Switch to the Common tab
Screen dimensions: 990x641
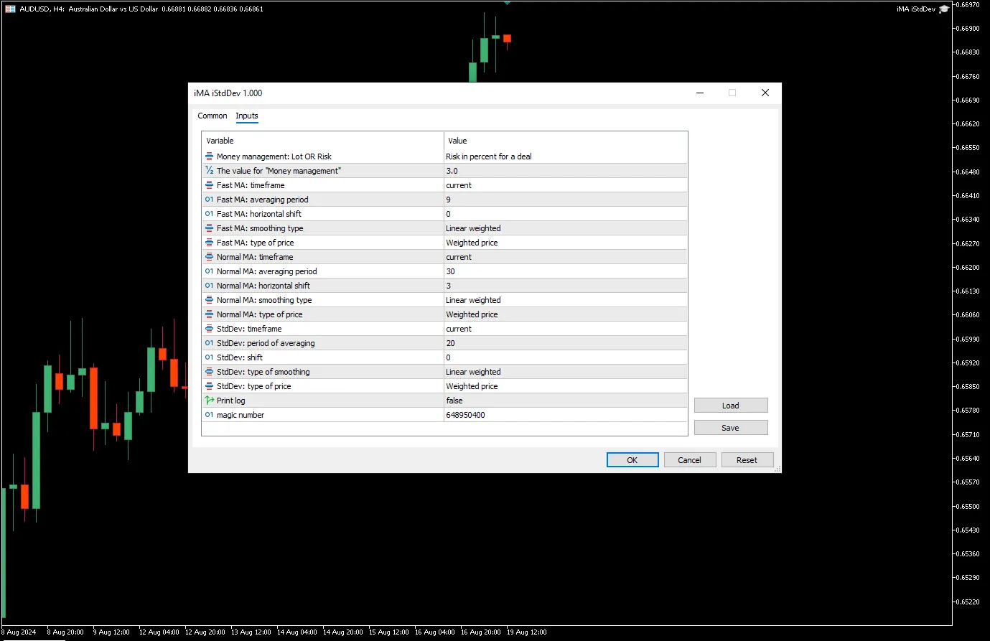click(213, 116)
